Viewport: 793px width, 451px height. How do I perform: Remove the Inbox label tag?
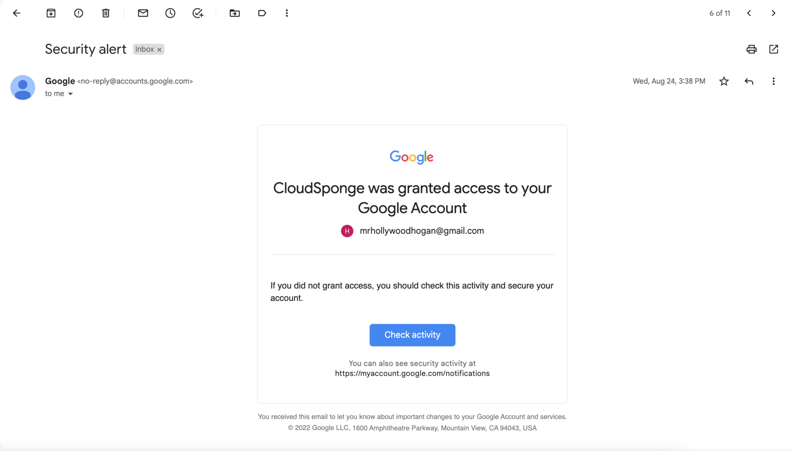[159, 49]
